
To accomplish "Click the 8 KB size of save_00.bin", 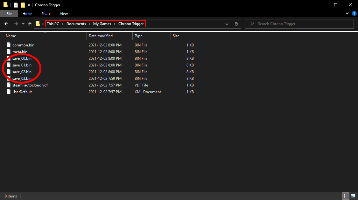I will [190, 59].
